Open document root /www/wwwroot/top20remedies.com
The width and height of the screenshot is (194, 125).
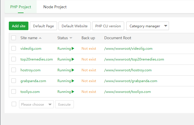134,59
